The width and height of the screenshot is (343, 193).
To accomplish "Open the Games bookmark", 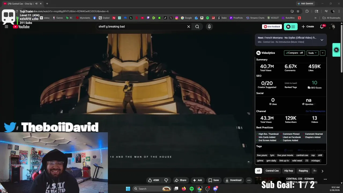I will click(x=58, y=18).
